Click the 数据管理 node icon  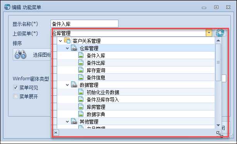point(74,85)
